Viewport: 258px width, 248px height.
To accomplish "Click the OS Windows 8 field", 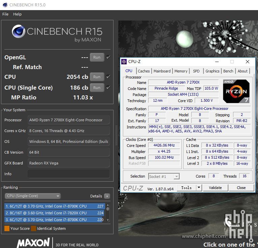I will [x=68, y=142].
